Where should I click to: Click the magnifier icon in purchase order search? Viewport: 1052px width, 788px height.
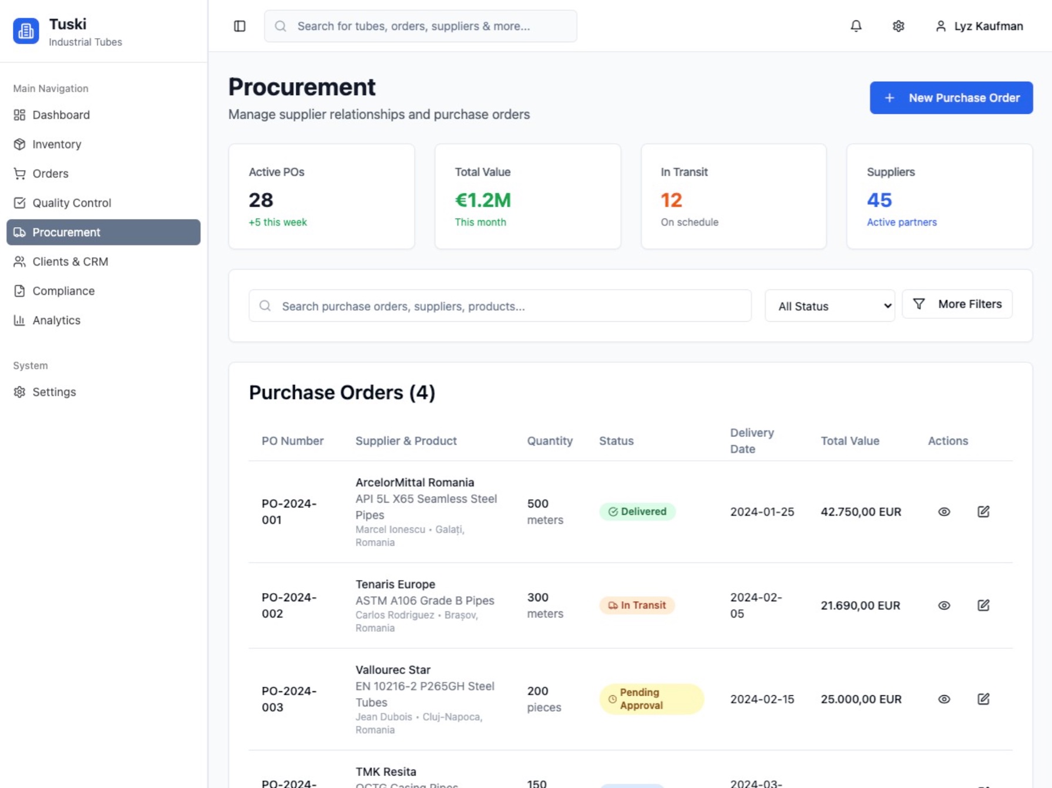point(265,305)
